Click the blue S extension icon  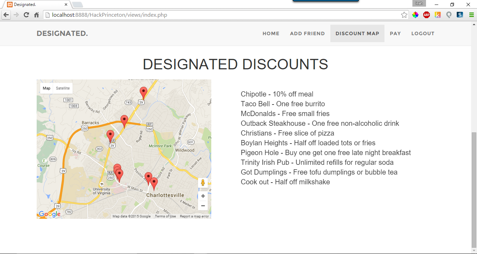click(460, 15)
